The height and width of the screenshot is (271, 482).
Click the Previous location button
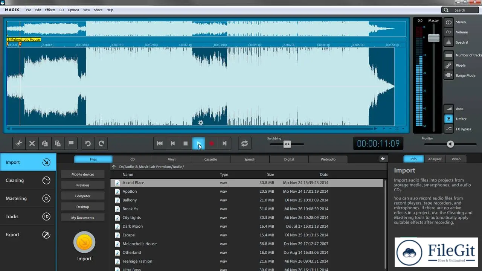point(83,185)
